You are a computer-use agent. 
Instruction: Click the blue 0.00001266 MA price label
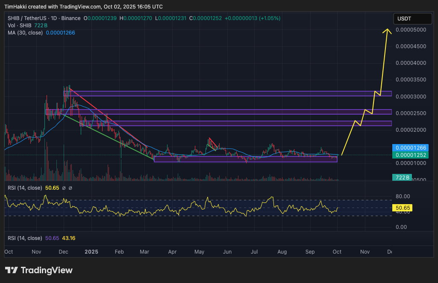(411, 148)
